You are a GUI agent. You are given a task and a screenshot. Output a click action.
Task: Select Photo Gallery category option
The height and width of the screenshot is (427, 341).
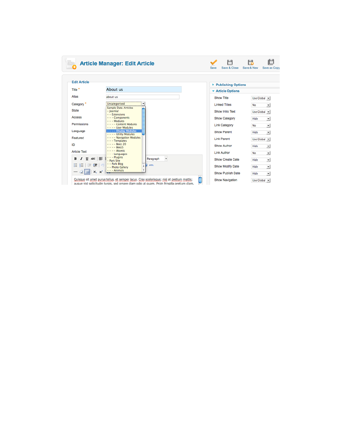(124, 167)
